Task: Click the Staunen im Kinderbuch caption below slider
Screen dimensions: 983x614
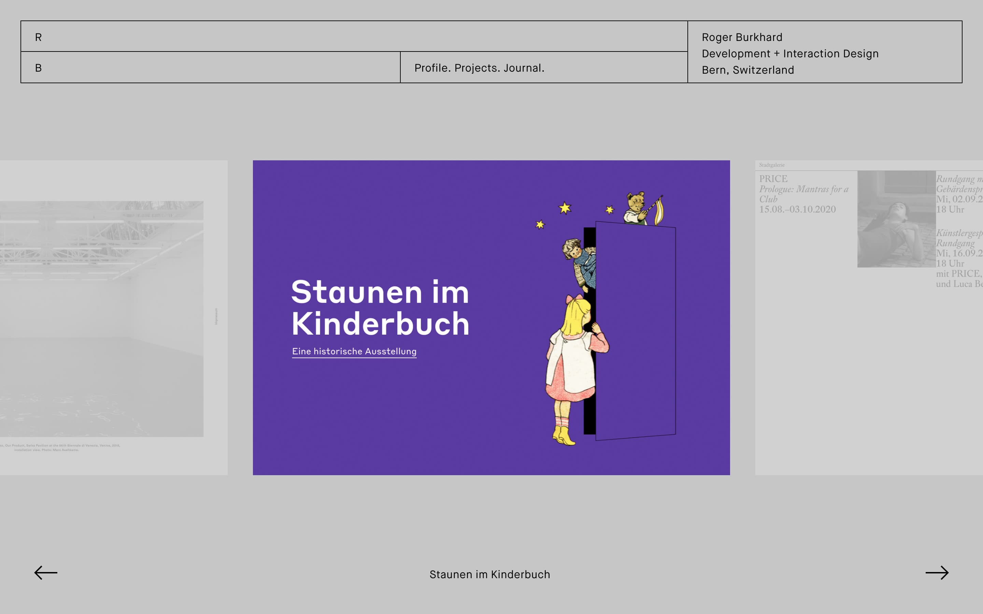Action: pyautogui.click(x=489, y=574)
